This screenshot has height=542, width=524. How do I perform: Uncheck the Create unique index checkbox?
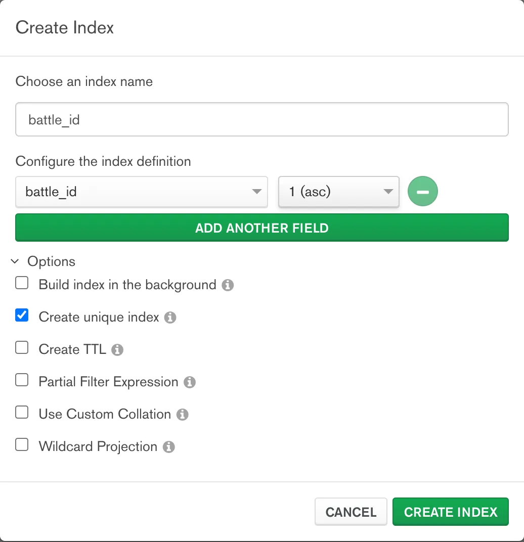[22, 315]
